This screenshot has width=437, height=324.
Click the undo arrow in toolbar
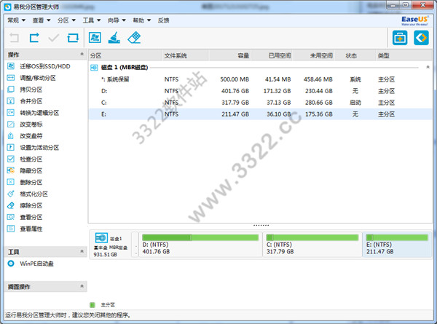click(15, 38)
